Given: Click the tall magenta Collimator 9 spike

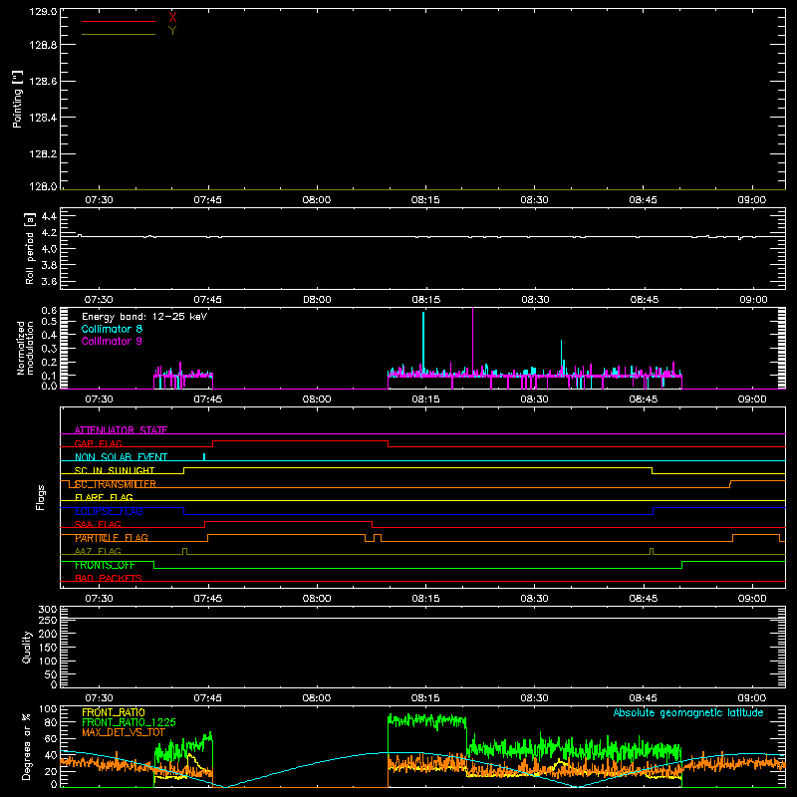Looking at the screenshot, I should coord(472,340).
